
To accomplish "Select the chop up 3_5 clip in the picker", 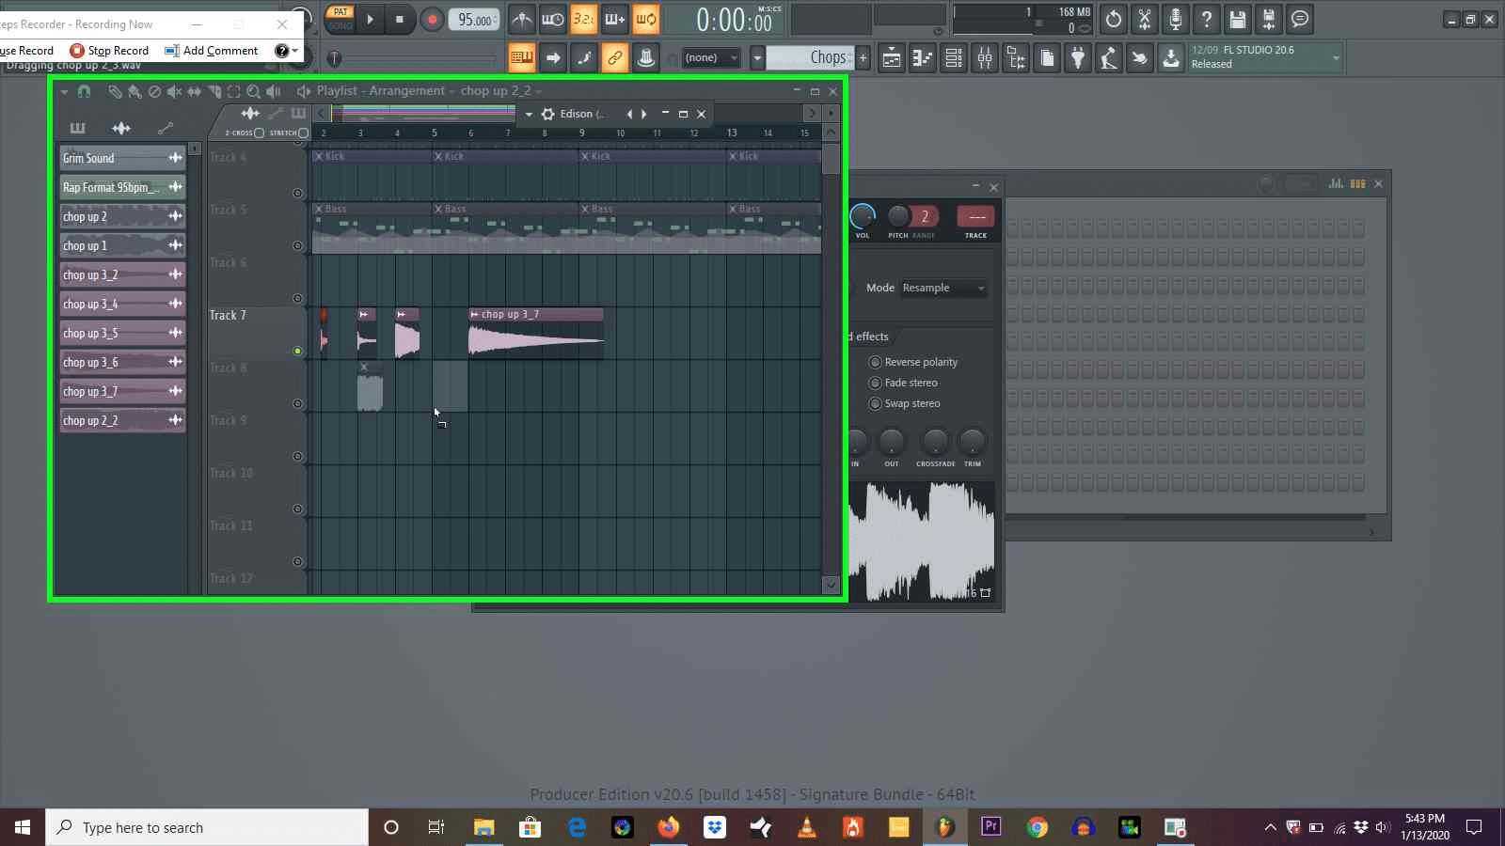I will [x=122, y=333].
